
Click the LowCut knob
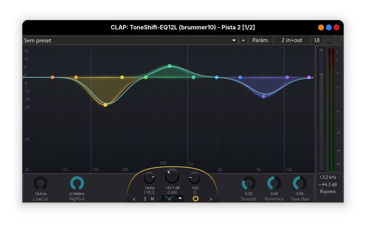[x=41, y=184]
